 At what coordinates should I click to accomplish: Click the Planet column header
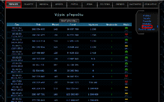tap(55, 25)
